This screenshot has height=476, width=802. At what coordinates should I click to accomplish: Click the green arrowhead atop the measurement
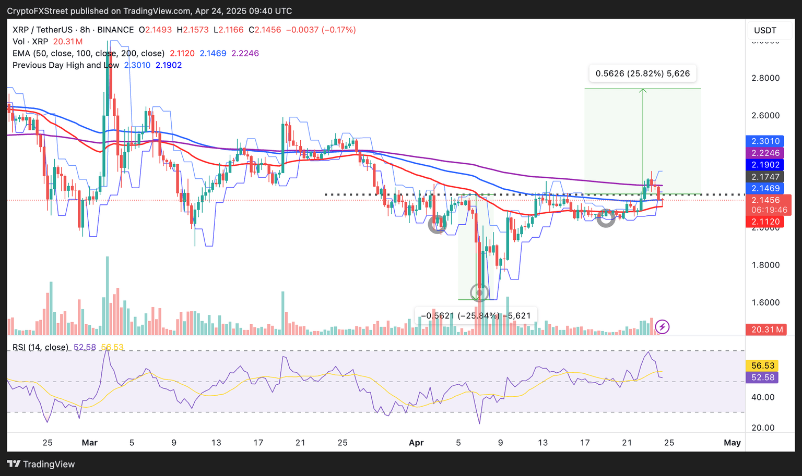coord(643,91)
